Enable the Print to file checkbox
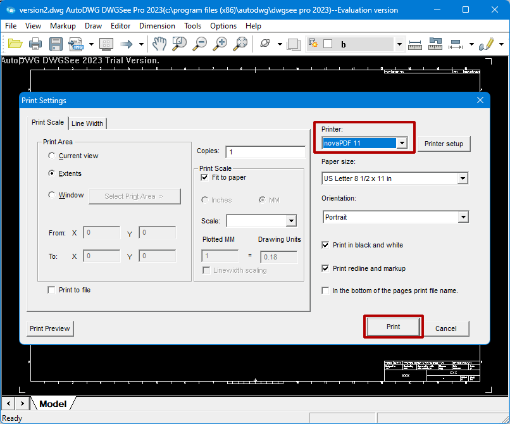510x424 pixels. pos(51,289)
